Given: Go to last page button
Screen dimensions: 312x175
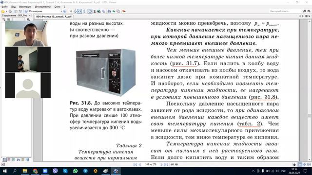Looking at the screenshot, I should [166, 164].
